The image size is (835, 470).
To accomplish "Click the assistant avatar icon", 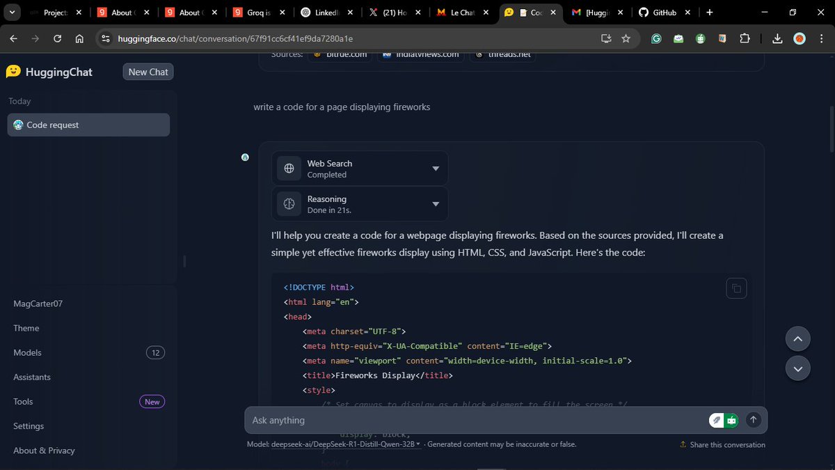I will [x=245, y=157].
